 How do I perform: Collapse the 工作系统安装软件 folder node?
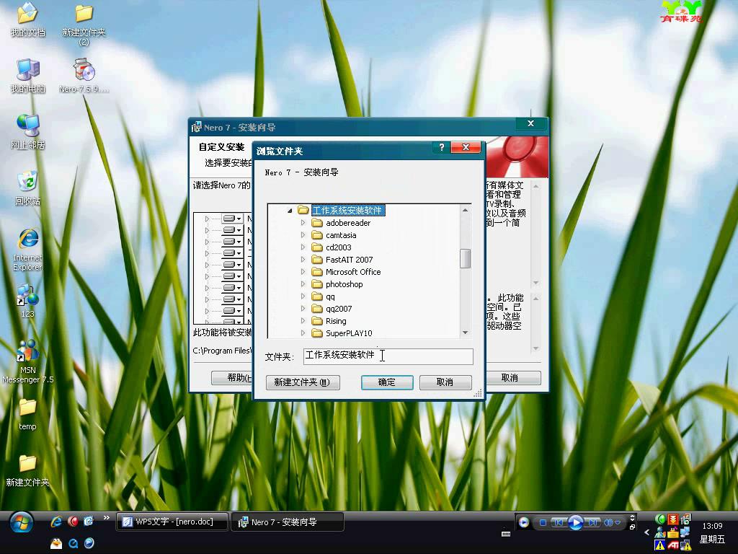[290, 211]
